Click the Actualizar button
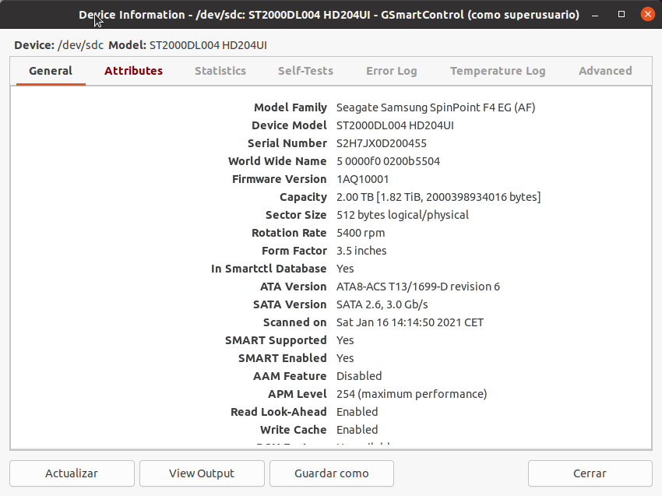 [x=72, y=473]
